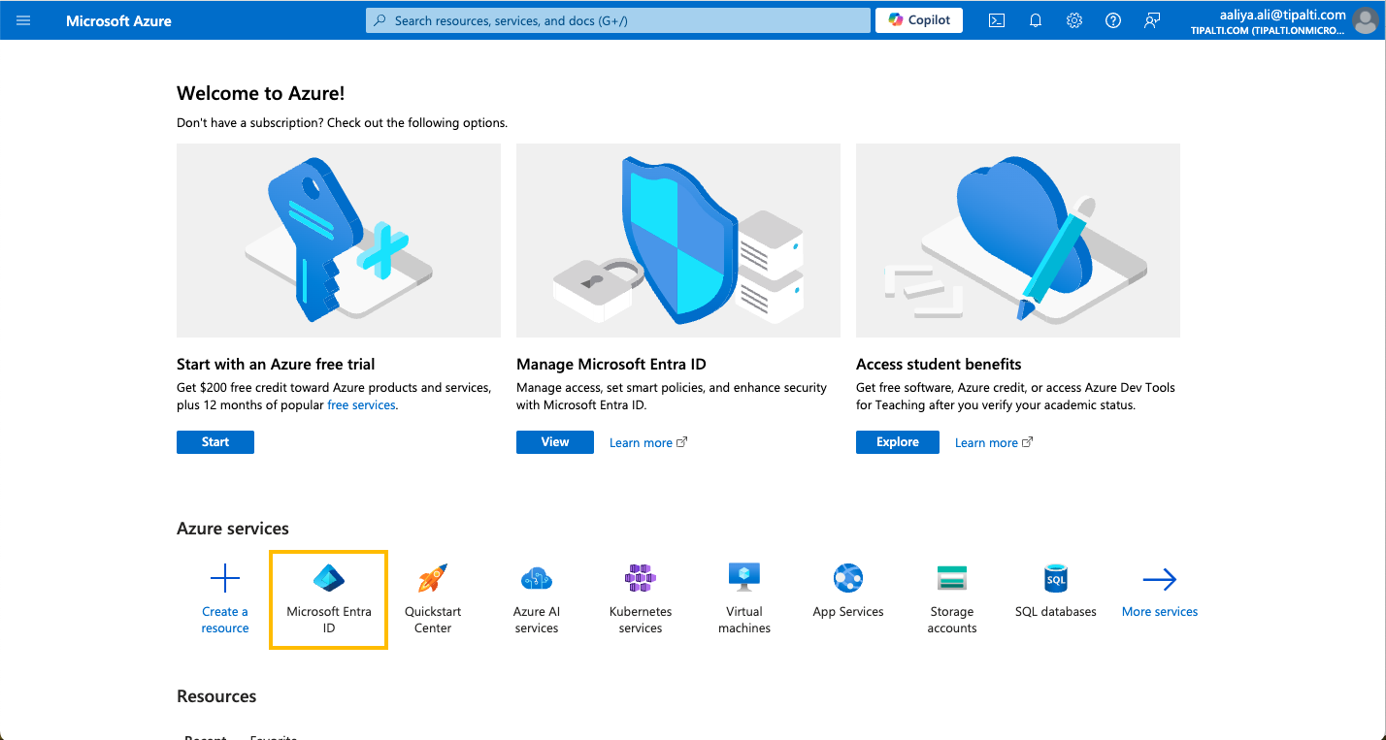Open the help and support menu
1386x740 pixels.
[x=1112, y=19]
